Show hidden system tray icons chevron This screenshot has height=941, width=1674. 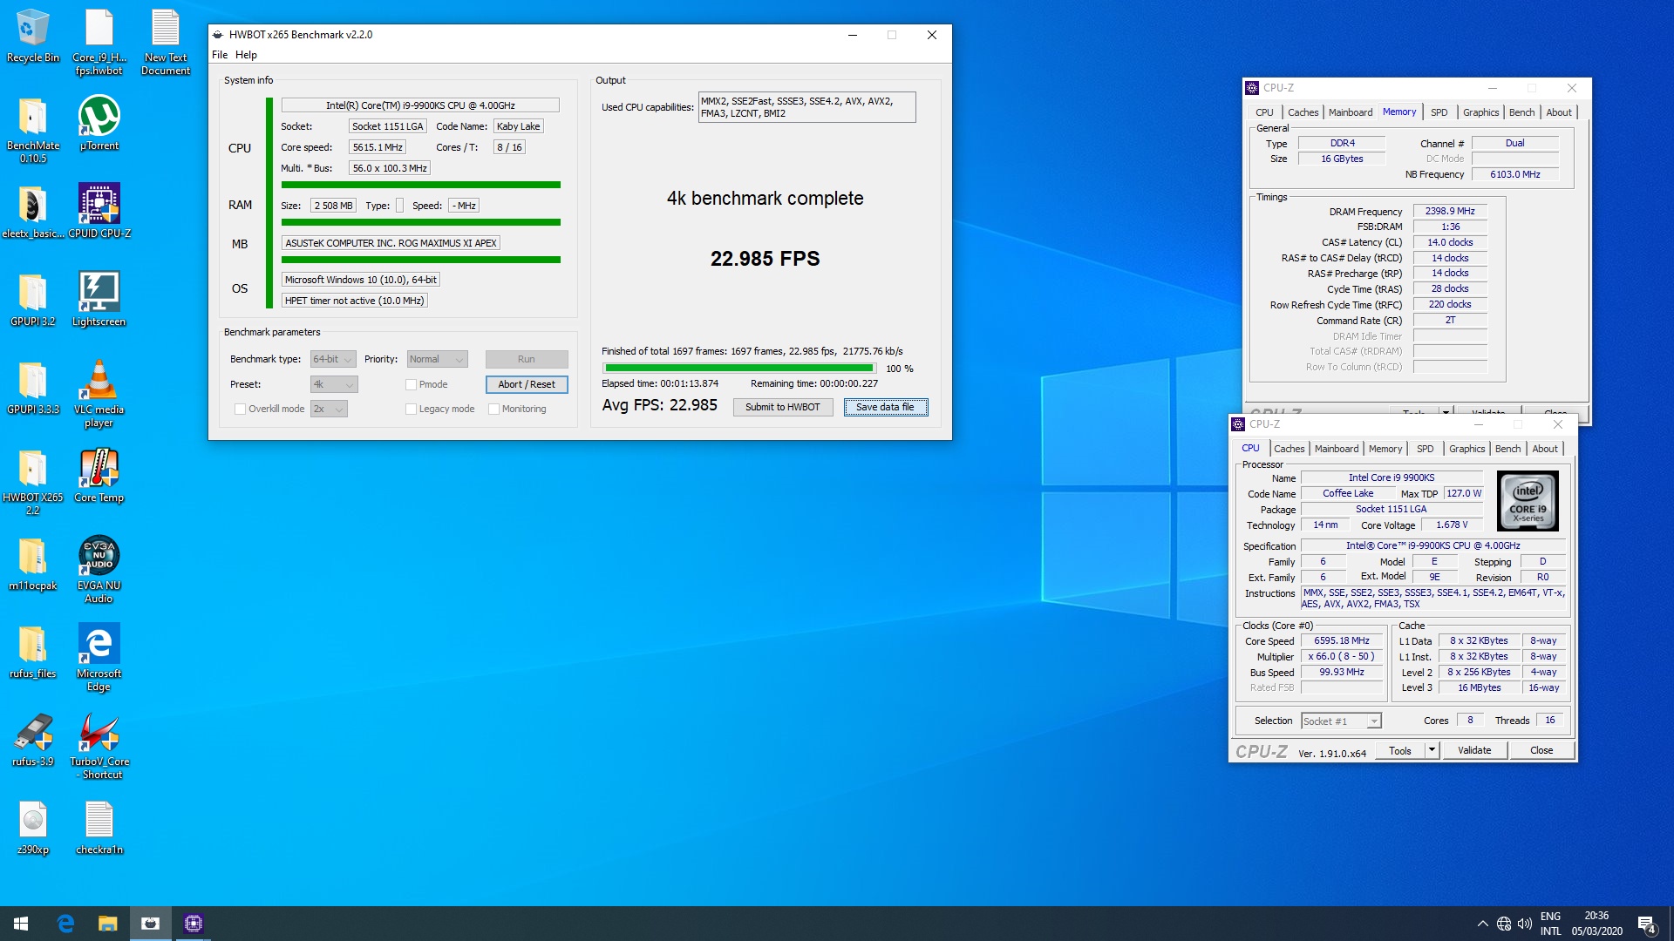(1482, 924)
